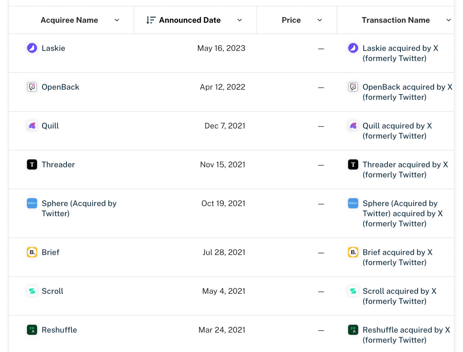Open the Announced Date column dropdown chevron
The image size is (463, 352).
(240, 20)
